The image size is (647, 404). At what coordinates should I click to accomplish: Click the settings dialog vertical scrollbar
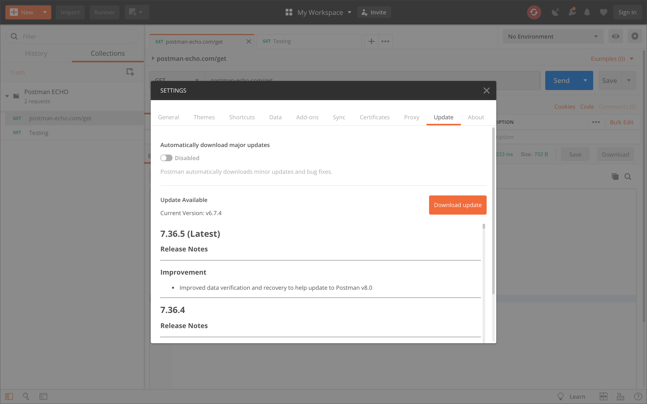coord(493,211)
